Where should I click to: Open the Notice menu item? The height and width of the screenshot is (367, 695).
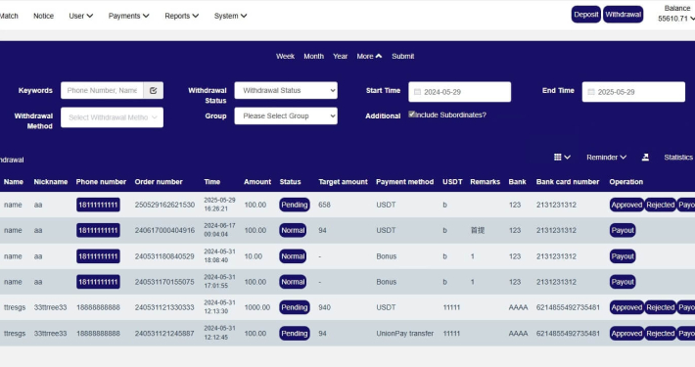43,16
